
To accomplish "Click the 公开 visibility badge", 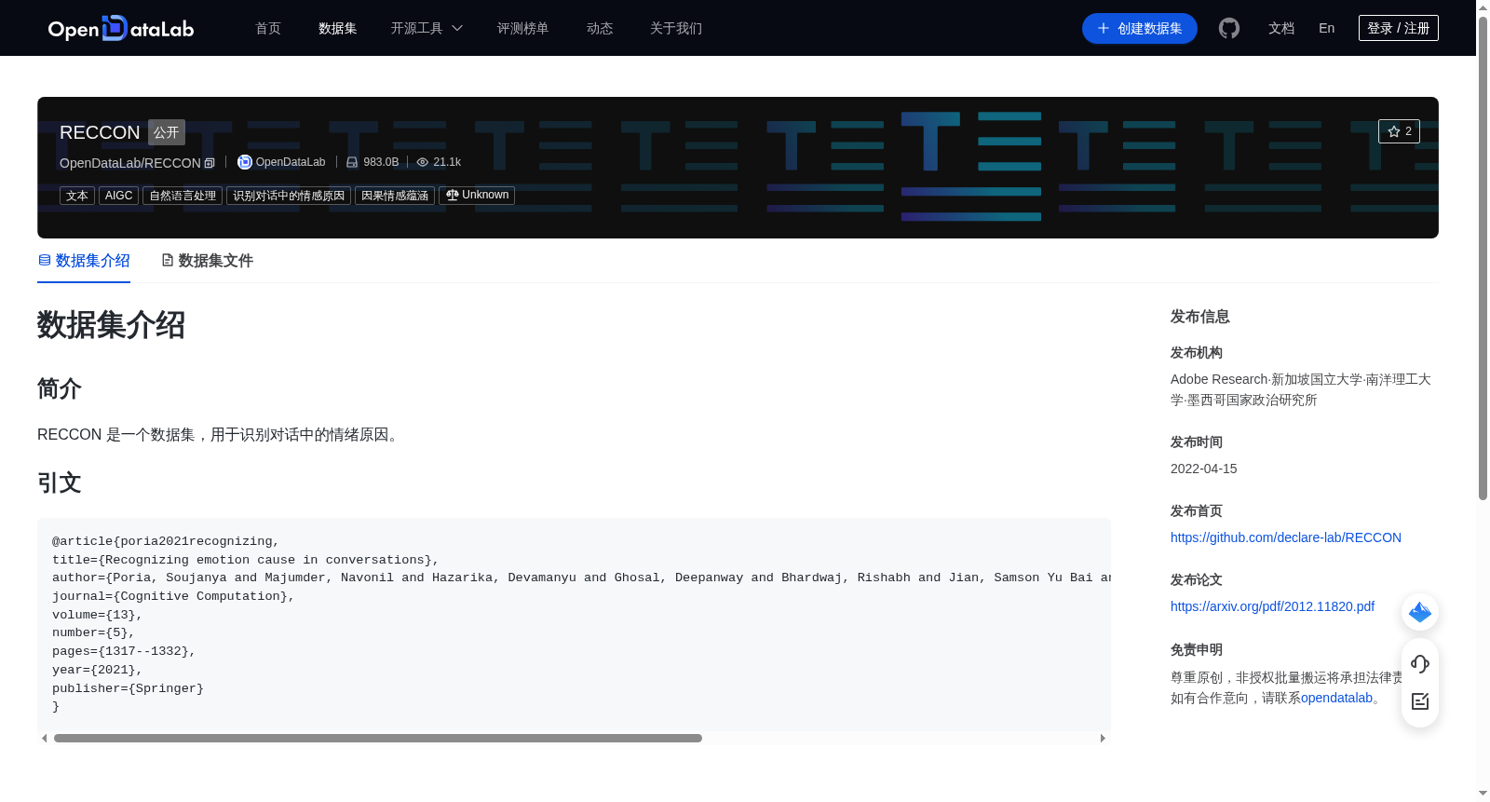I will point(167,132).
